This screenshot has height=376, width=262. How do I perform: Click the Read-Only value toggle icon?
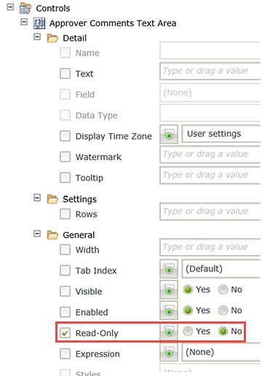169,331
